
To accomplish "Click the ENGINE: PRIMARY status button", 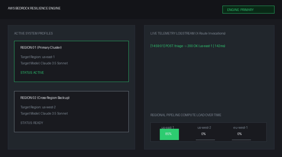I will (x=248, y=10).
